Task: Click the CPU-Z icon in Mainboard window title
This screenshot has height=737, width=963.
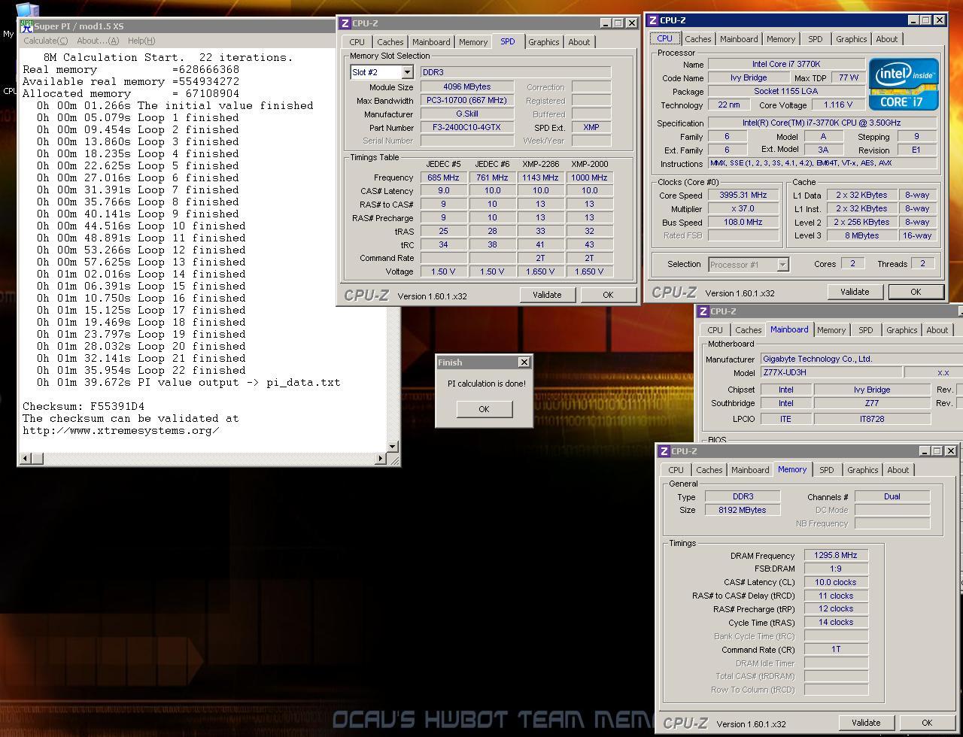Action: coord(703,311)
